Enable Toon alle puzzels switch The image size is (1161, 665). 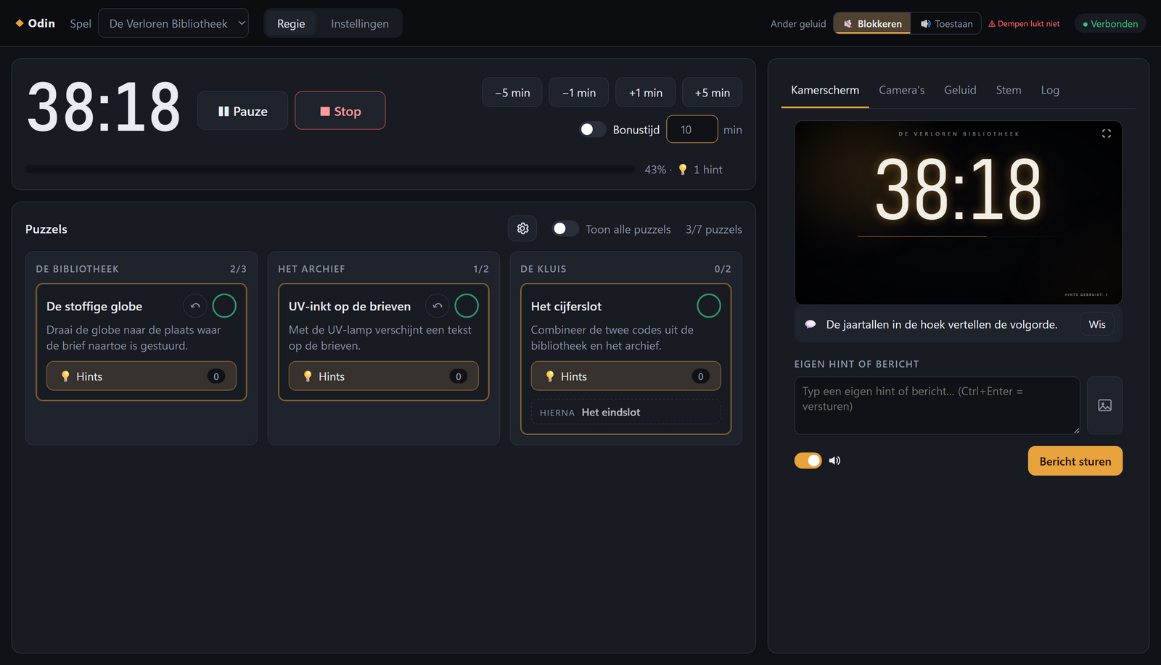click(x=565, y=228)
